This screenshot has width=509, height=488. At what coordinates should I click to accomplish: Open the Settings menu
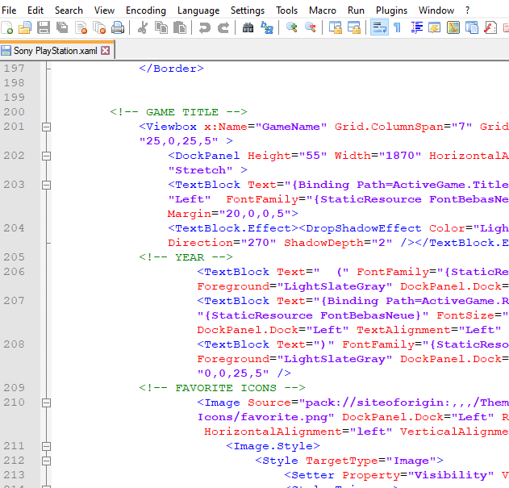click(x=248, y=10)
